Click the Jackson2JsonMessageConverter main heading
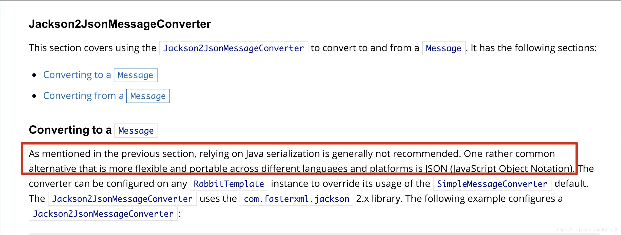 [120, 24]
